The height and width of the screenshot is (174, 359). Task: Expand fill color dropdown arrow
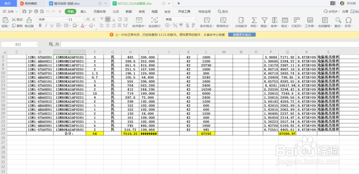tap(78, 25)
